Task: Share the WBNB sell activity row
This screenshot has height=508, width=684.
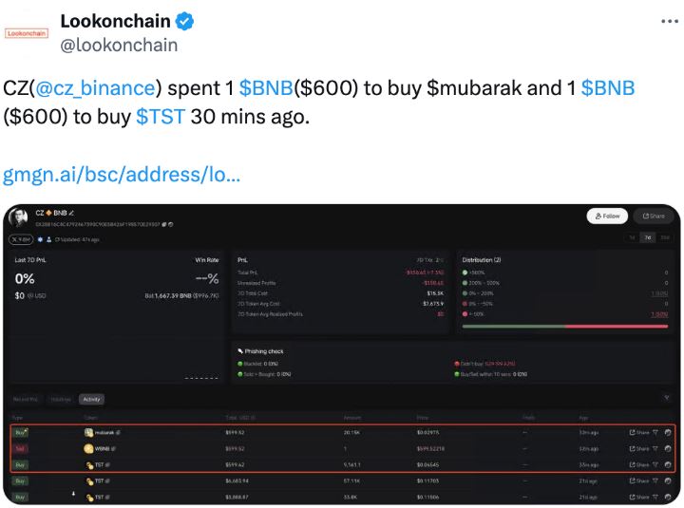Action: click(x=639, y=448)
